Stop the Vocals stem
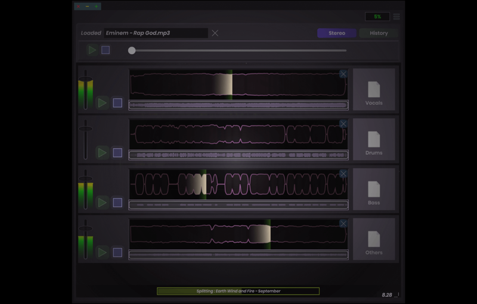Viewport: 477px width, 304px height. click(117, 103)
